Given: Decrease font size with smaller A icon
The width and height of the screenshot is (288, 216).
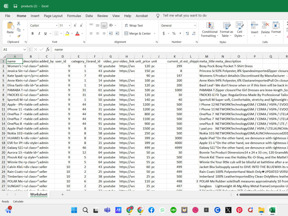Looking at the screenshot, I should (x=81, y=26).
